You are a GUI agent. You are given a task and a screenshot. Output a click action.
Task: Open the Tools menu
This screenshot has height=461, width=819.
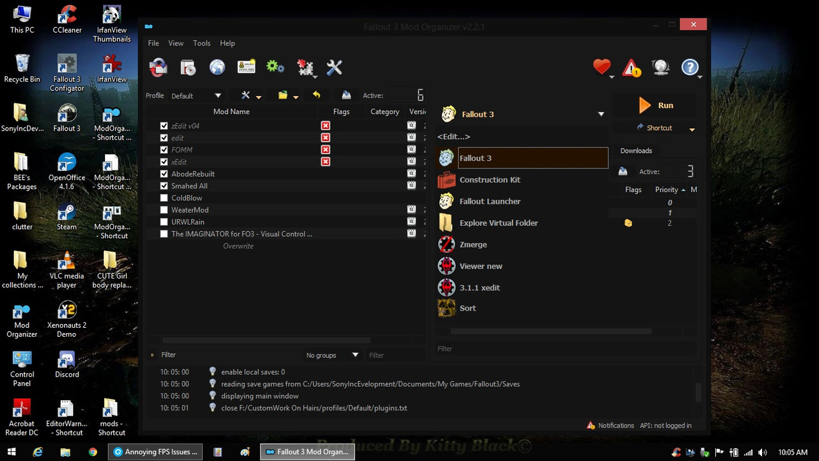pos(202,43)
